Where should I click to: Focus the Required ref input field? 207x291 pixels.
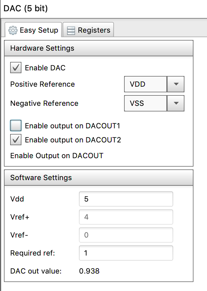pyautogui.click(x=126, y=253)
